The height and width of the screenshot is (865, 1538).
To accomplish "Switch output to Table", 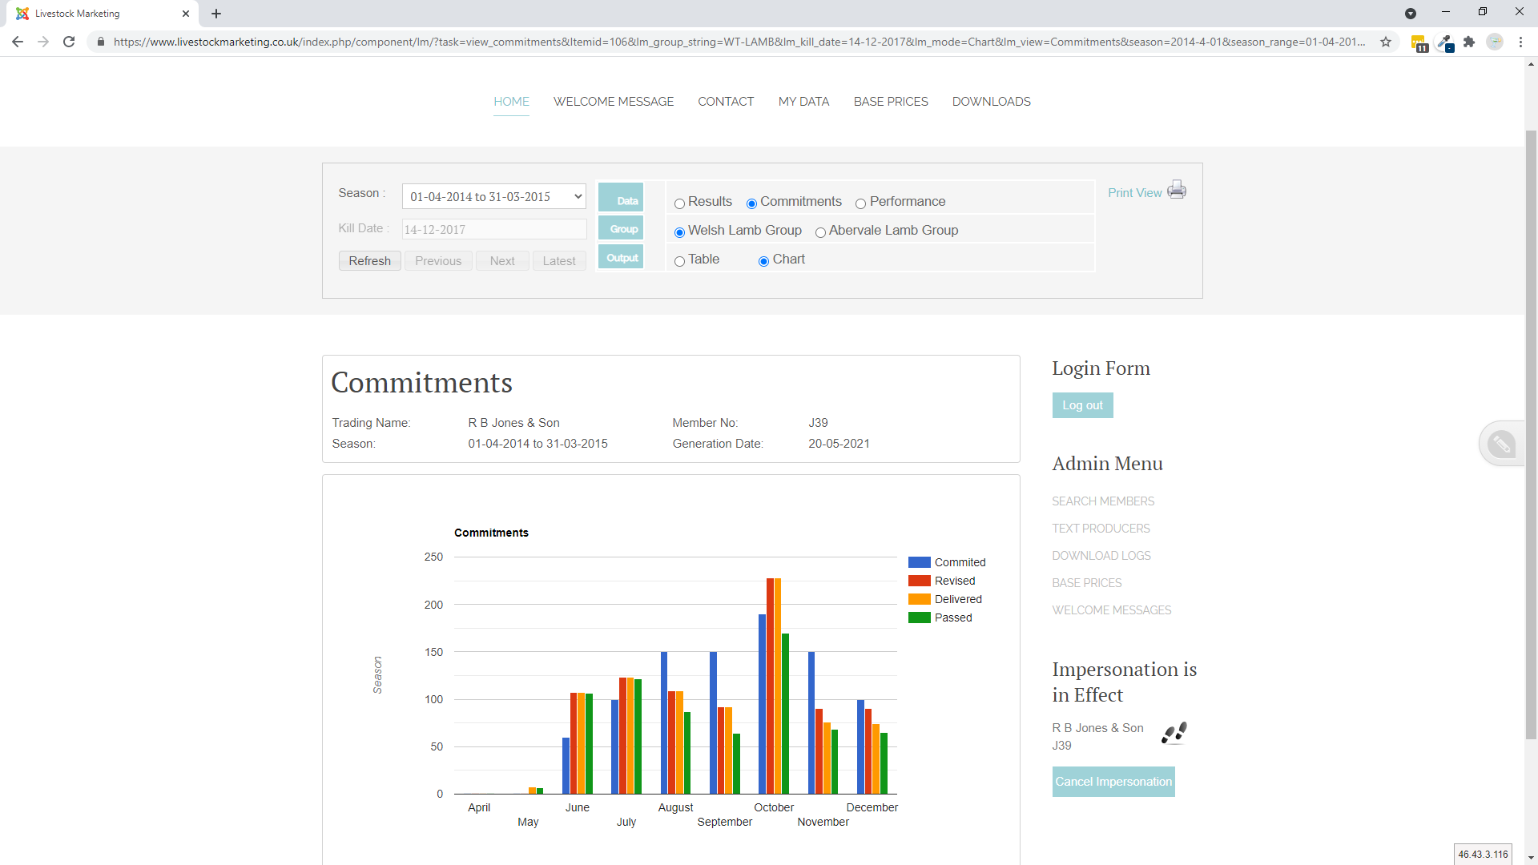I will click(x=679, y=261).
